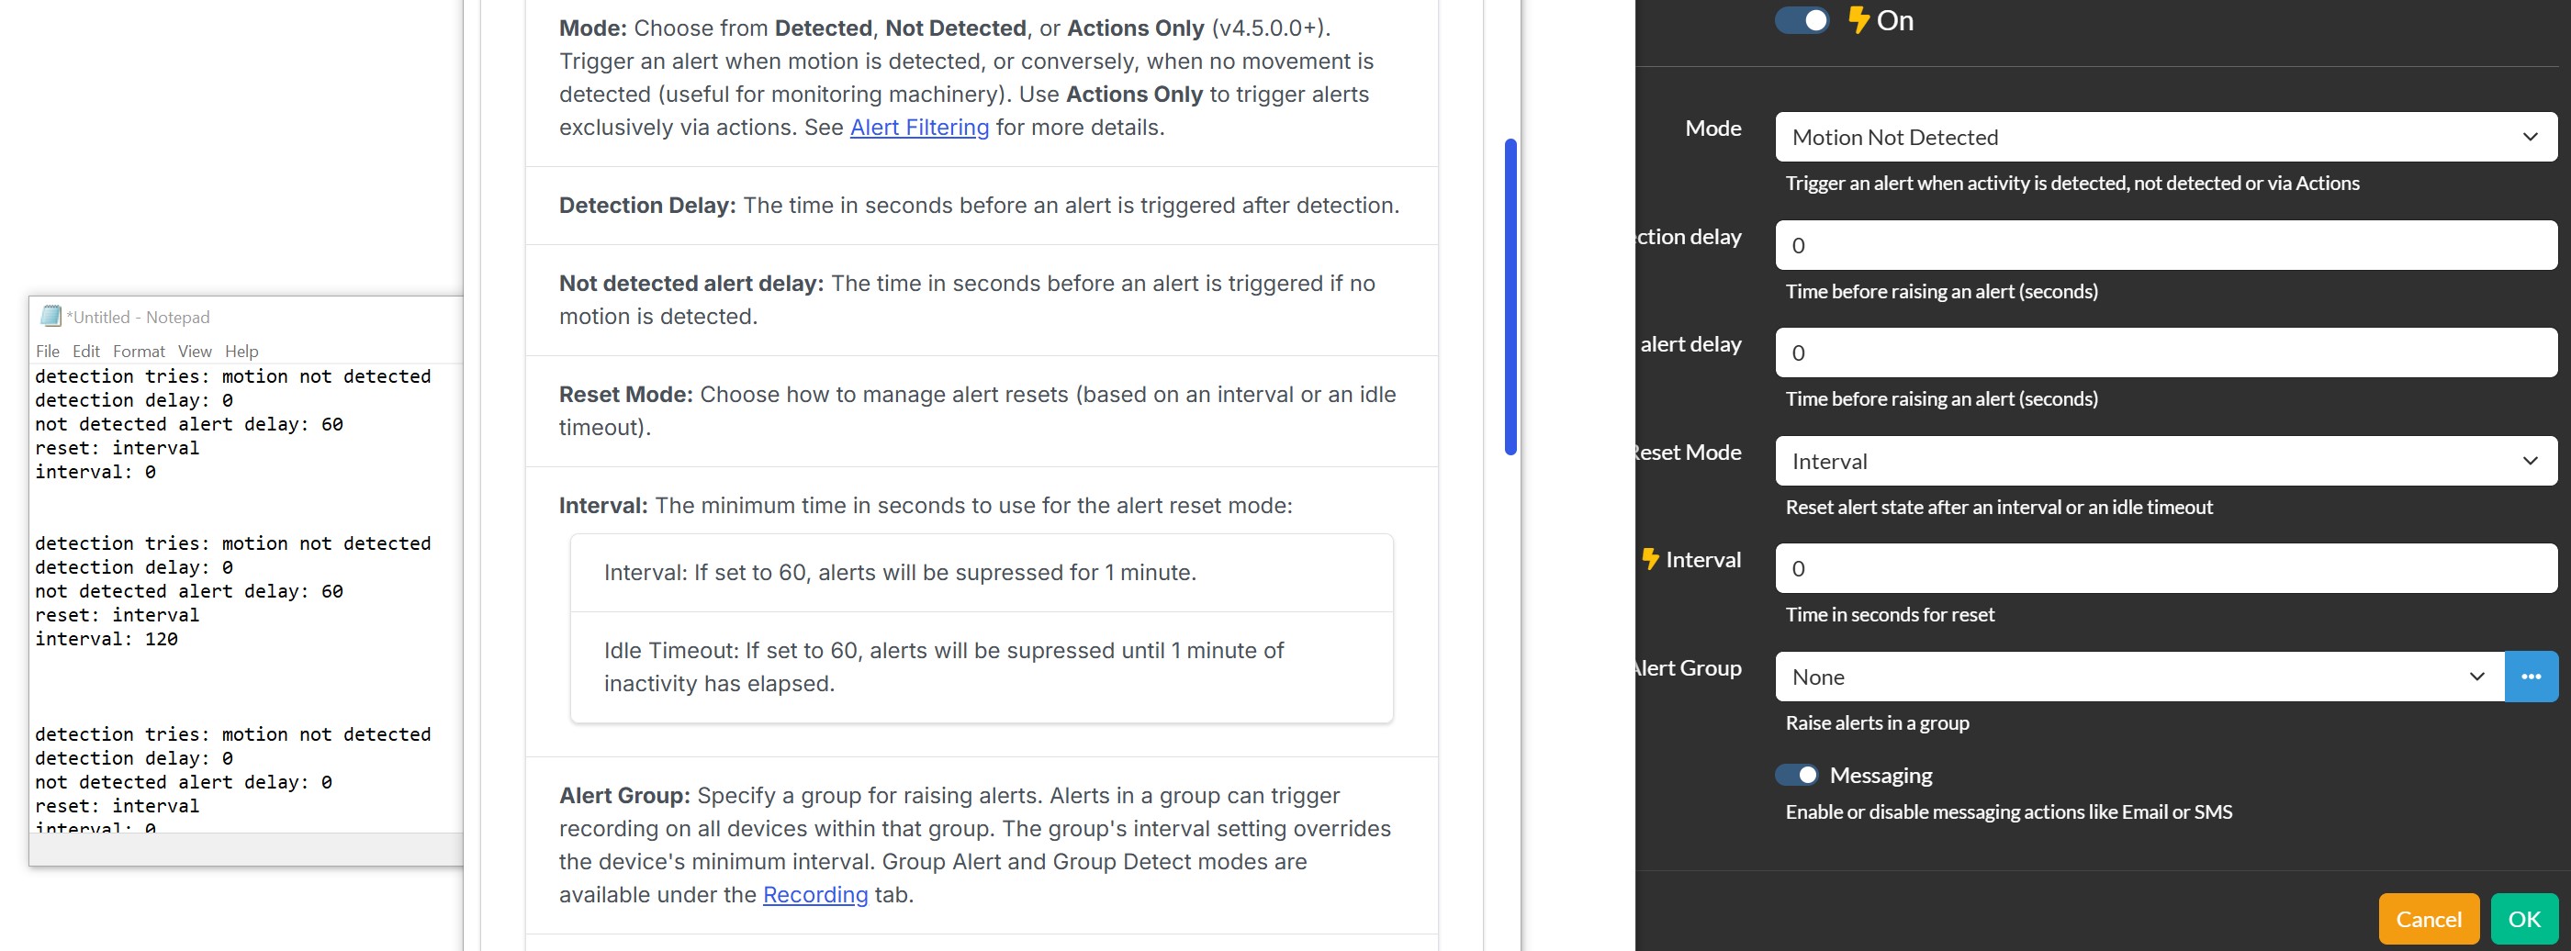Open the Notepad View menu
This screenshot has height=951, width=2571.
point(195,352)
